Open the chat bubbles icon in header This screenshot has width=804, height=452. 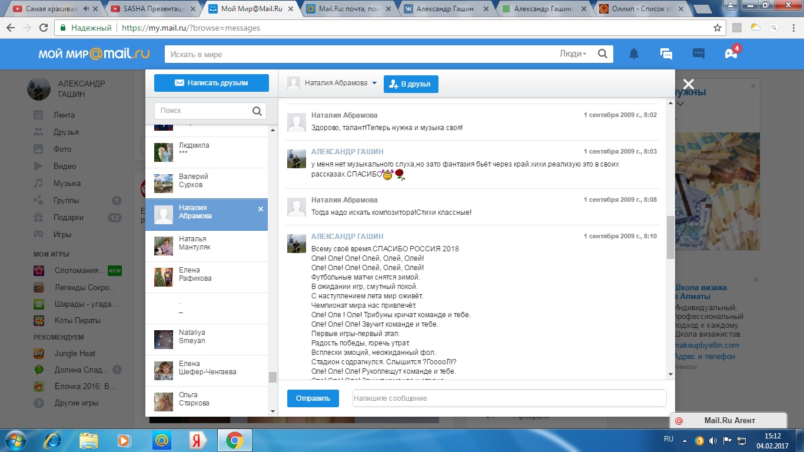666,54
